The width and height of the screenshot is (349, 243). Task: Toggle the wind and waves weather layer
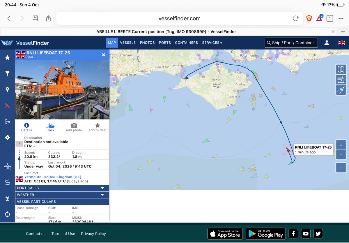click(341, 80)
